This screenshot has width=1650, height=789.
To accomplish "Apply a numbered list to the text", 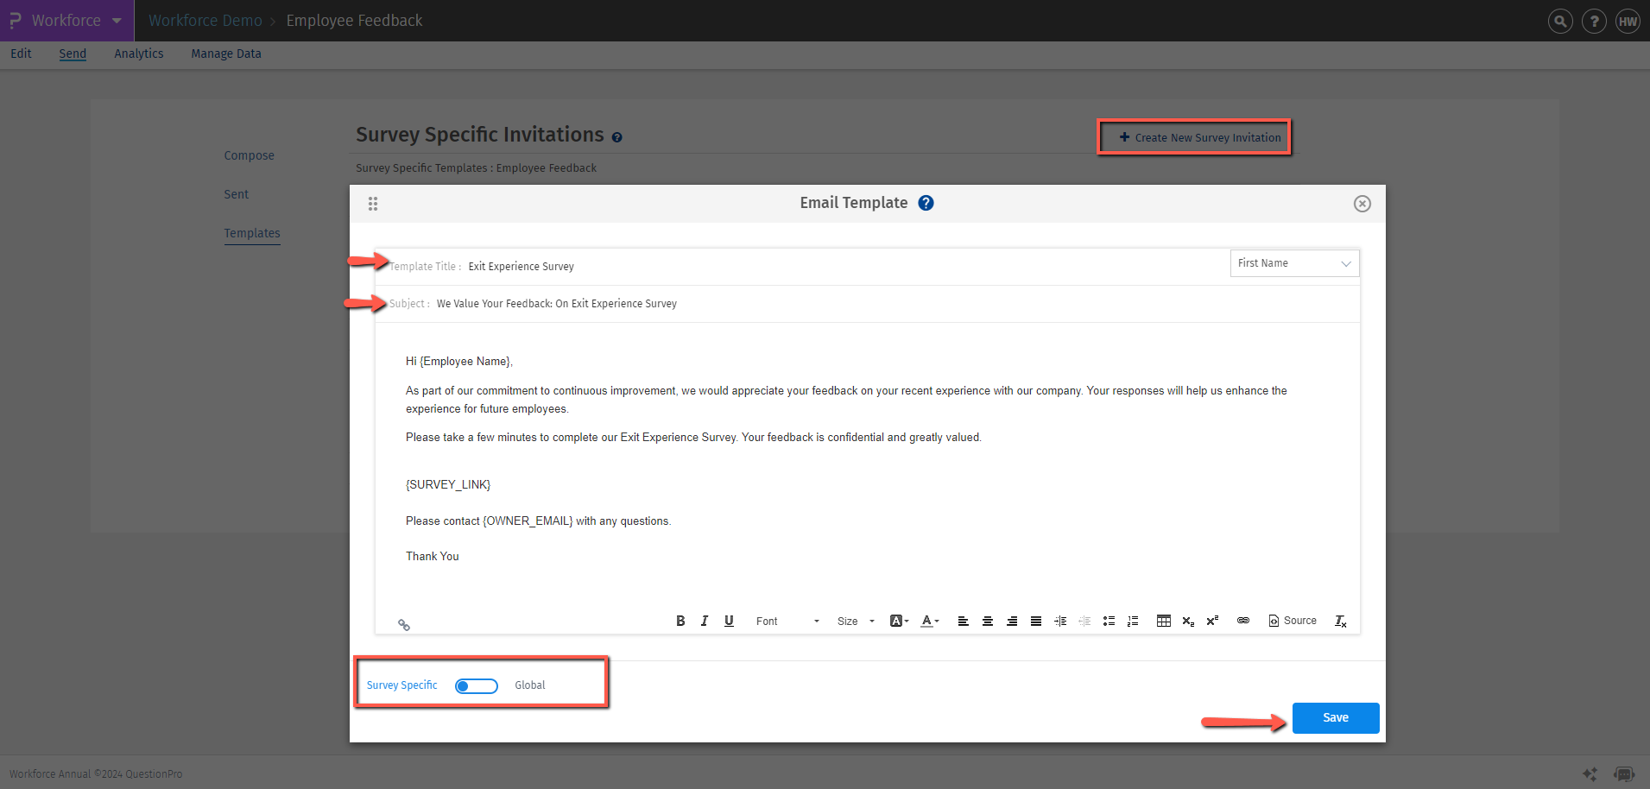I will (x=1133, y=621).
